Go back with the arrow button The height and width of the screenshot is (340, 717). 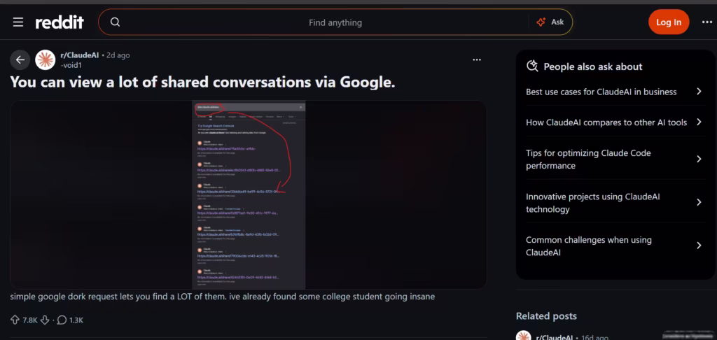pyautogui.click(x=20, y=60)
